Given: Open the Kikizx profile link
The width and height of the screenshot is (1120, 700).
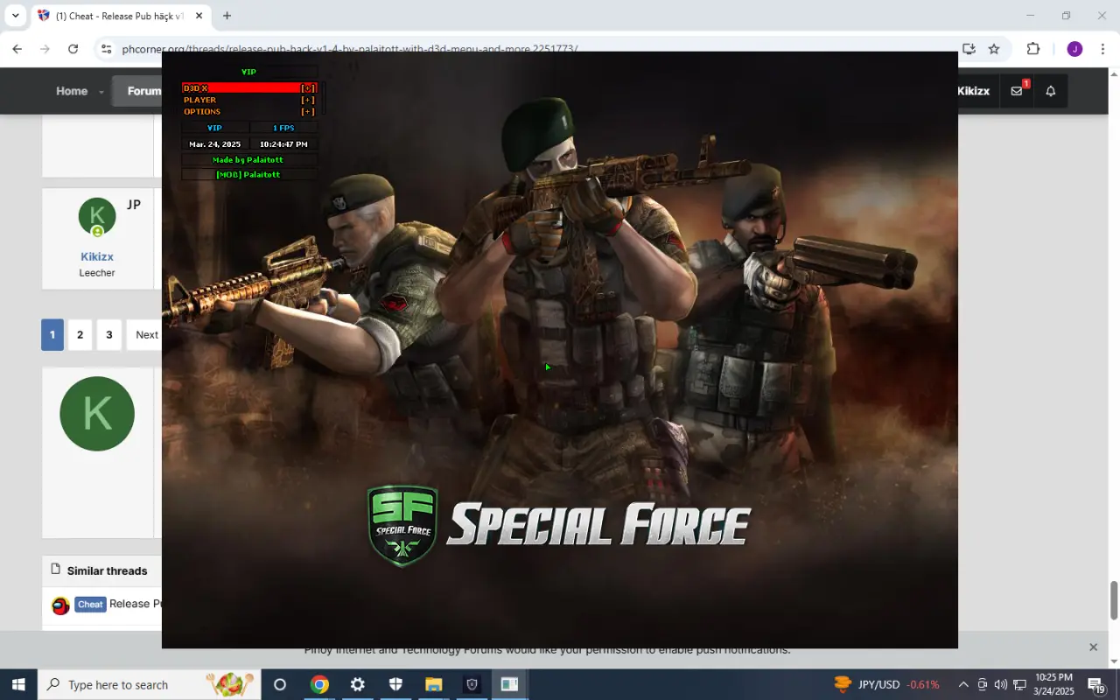Looking at the screenshot, I should [x=97, y=256].
